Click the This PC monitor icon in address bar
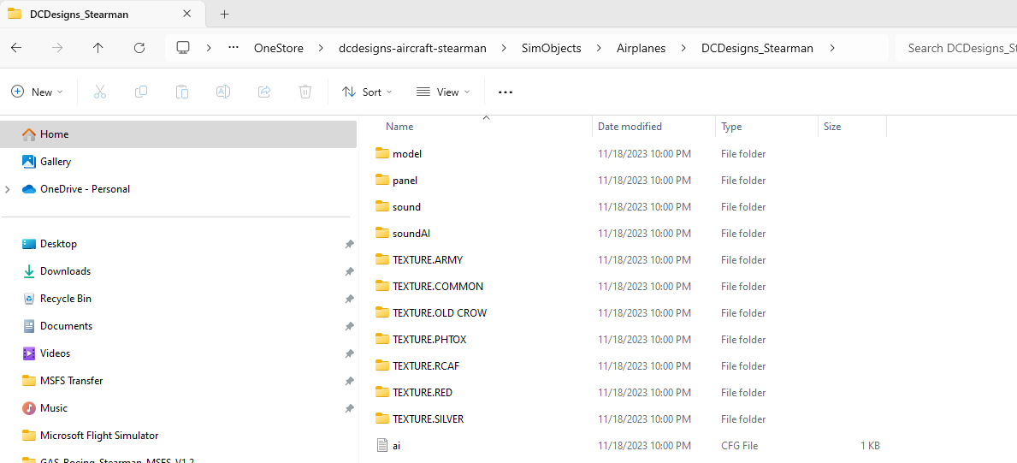 183,47
